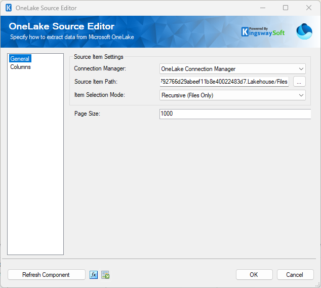
Task: Open the Connection Manager dropdown
Action: 232,69
